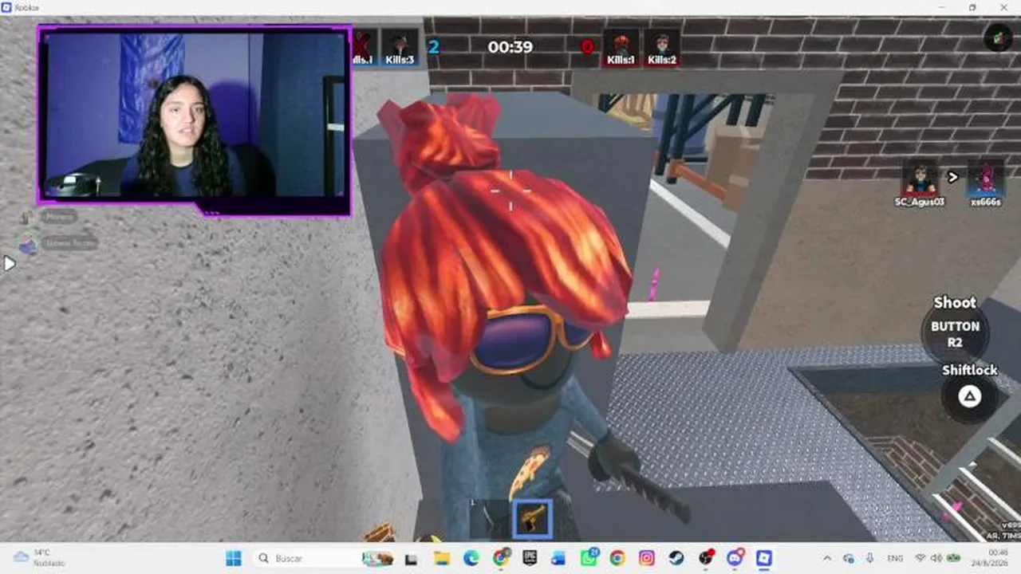The width and height of the screenshot is (1021, 574).
Task: Click the ENG language indicator
Action: (x=896, y=558)
